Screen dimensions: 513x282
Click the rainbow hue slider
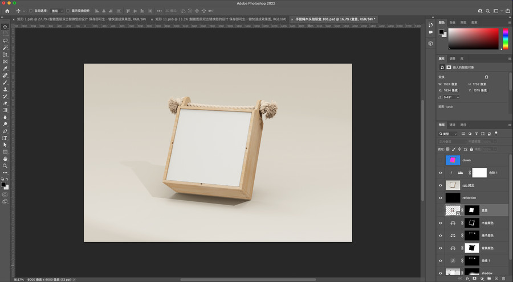click(506, 39)
